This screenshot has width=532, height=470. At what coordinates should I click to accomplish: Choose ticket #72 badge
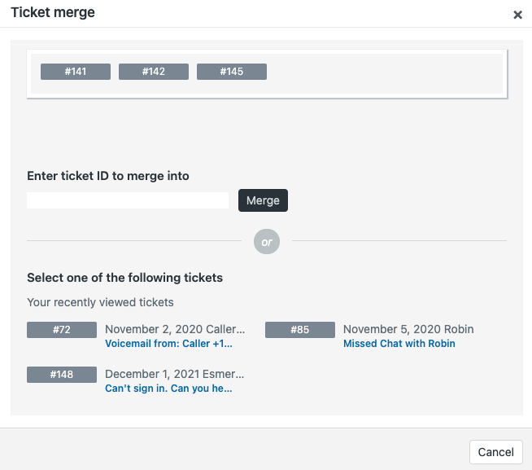tap(62, 330)
